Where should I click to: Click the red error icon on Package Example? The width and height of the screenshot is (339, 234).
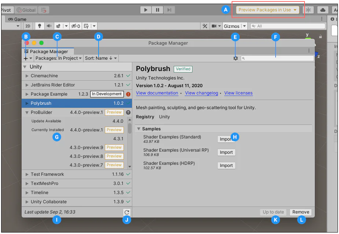[128, 94]
